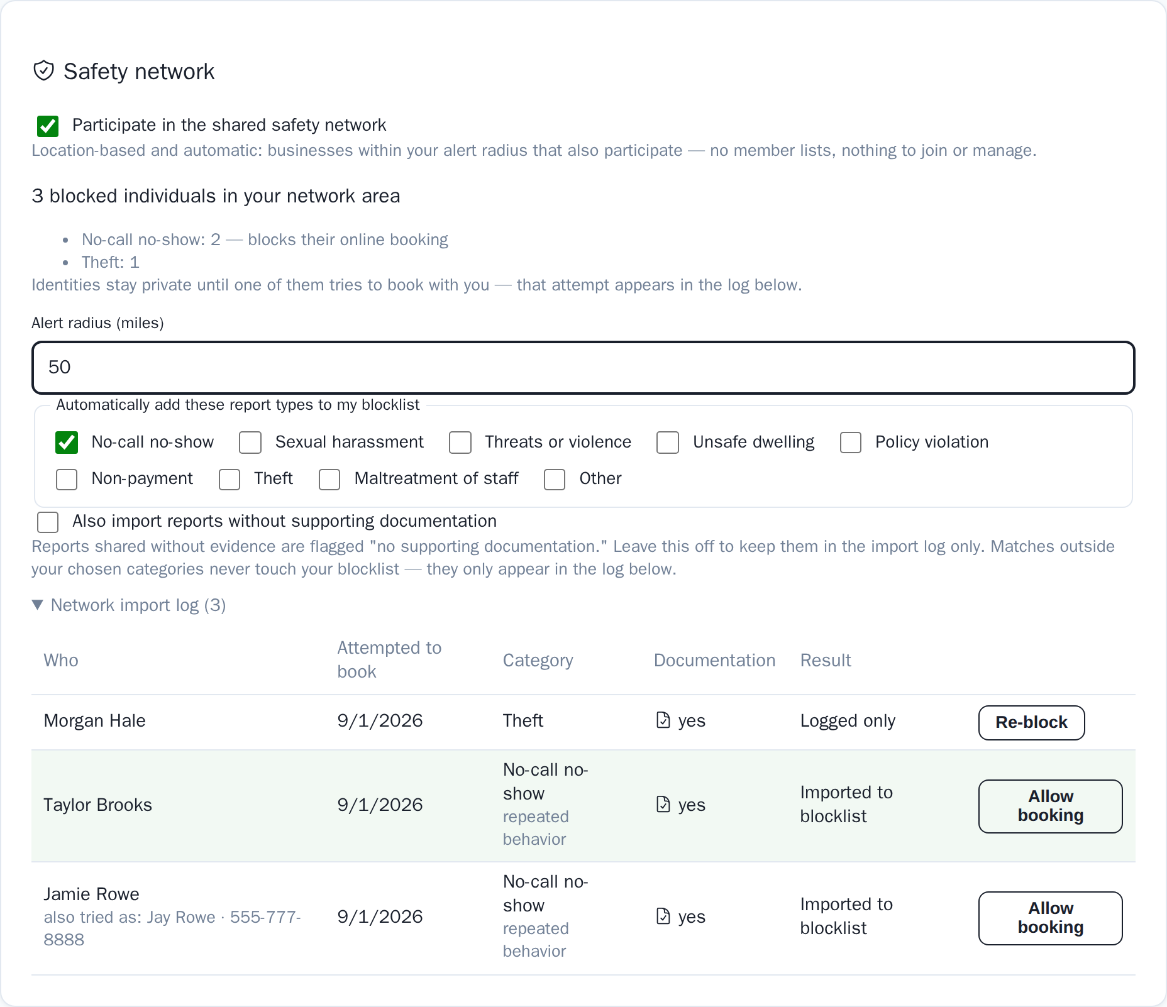Click the Result column header

825,660
